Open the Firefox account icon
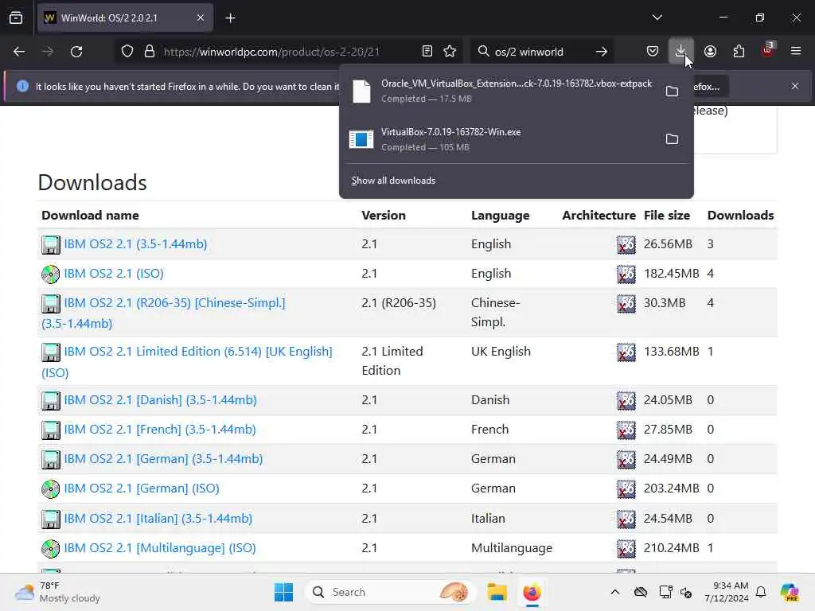 (x=710, y=52)
